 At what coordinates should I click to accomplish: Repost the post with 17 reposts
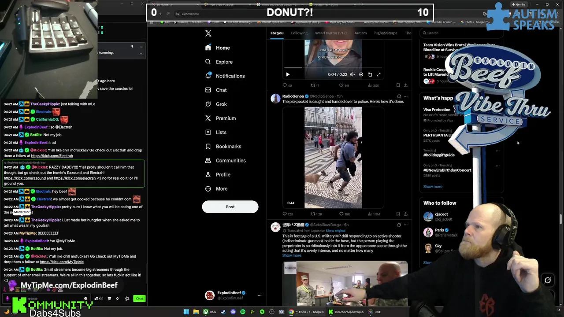click(x=315, y=85)
